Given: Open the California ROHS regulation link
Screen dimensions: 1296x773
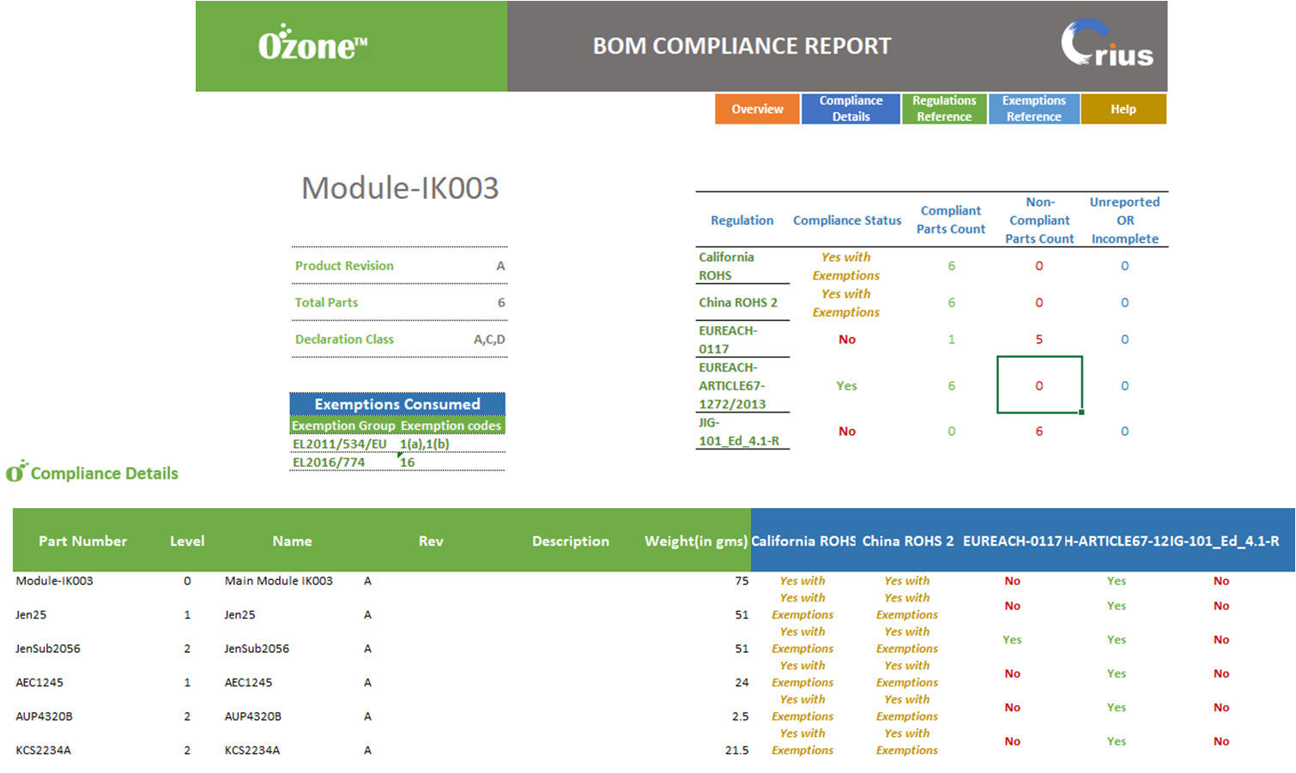Looking at the screenshot, I should 726,266.
